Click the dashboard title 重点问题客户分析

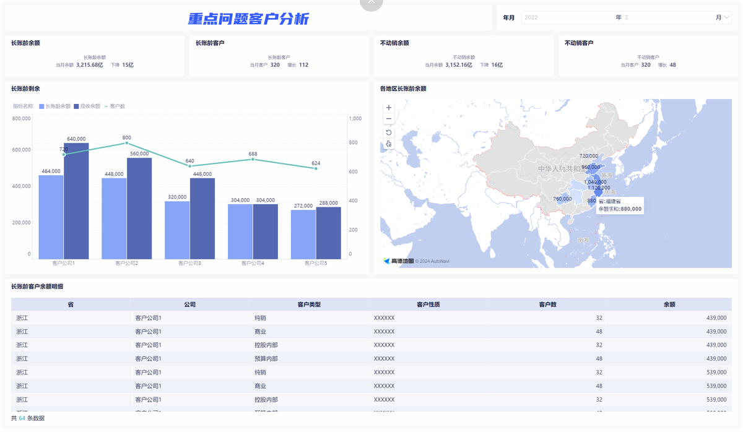248,18
